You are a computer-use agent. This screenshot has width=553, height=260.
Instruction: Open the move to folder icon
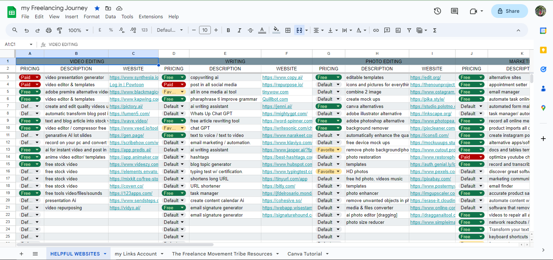coord(108,8)
